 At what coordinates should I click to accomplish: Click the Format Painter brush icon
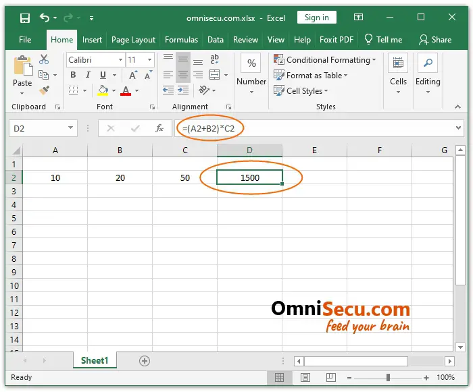pos(44,90)
